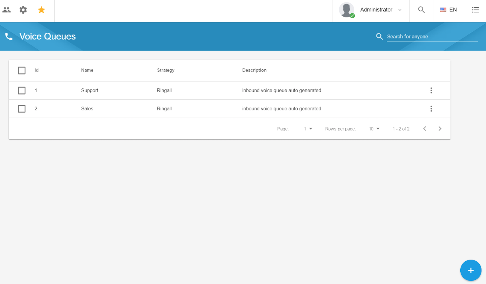Viewport: 486px width, 284px height.
Task: Click the Id column header
Action: [x=37, y=70]
